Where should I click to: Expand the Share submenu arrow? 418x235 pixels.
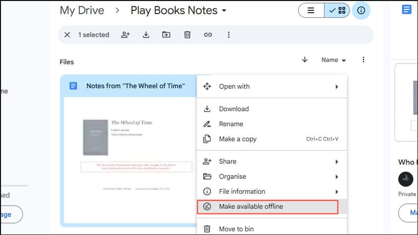[336, 162]
